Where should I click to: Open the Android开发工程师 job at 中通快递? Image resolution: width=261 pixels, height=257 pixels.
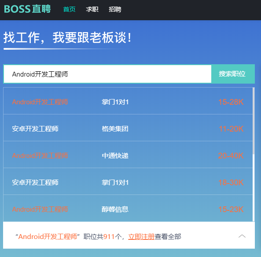128,154
